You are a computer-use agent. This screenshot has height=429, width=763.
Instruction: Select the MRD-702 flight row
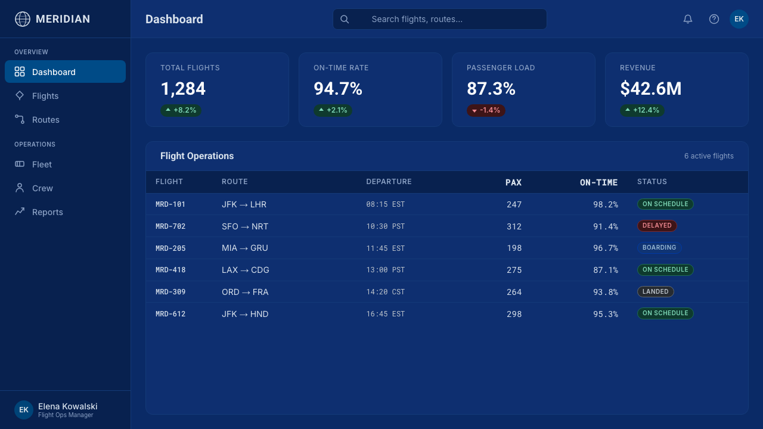[447, 226]
